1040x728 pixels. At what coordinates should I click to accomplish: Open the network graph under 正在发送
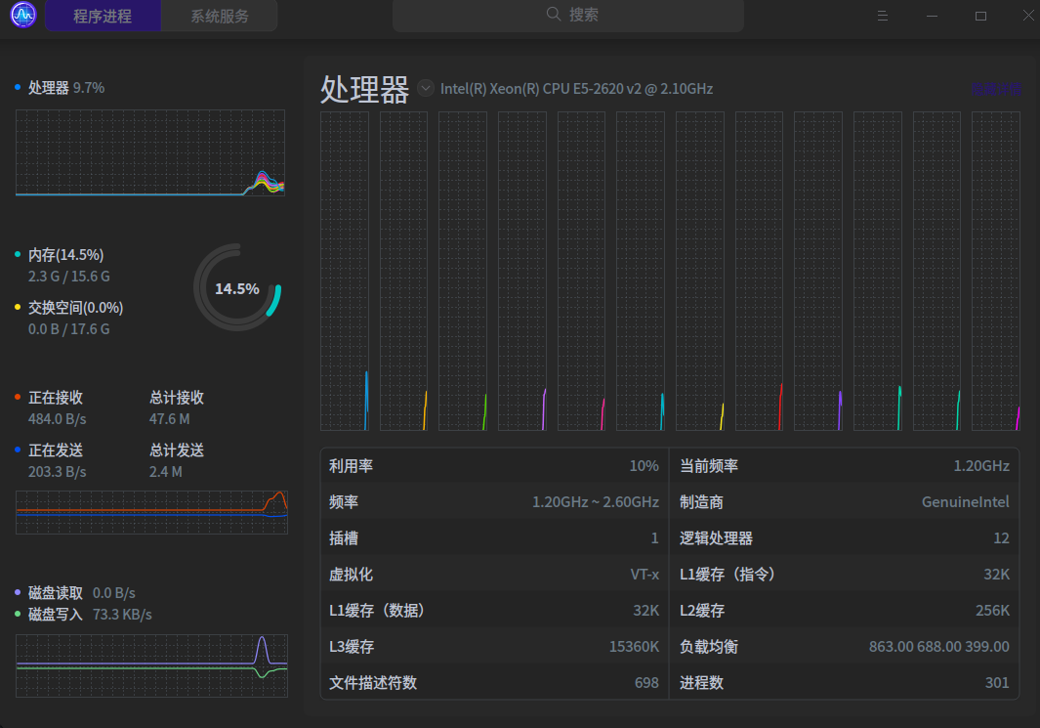(x=151, y=511)
